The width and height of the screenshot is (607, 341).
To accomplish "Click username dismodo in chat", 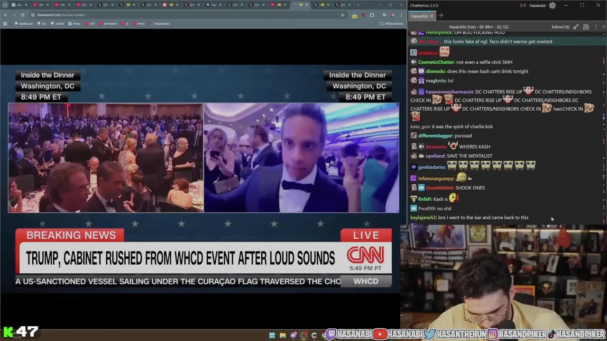I will (435, 72).
